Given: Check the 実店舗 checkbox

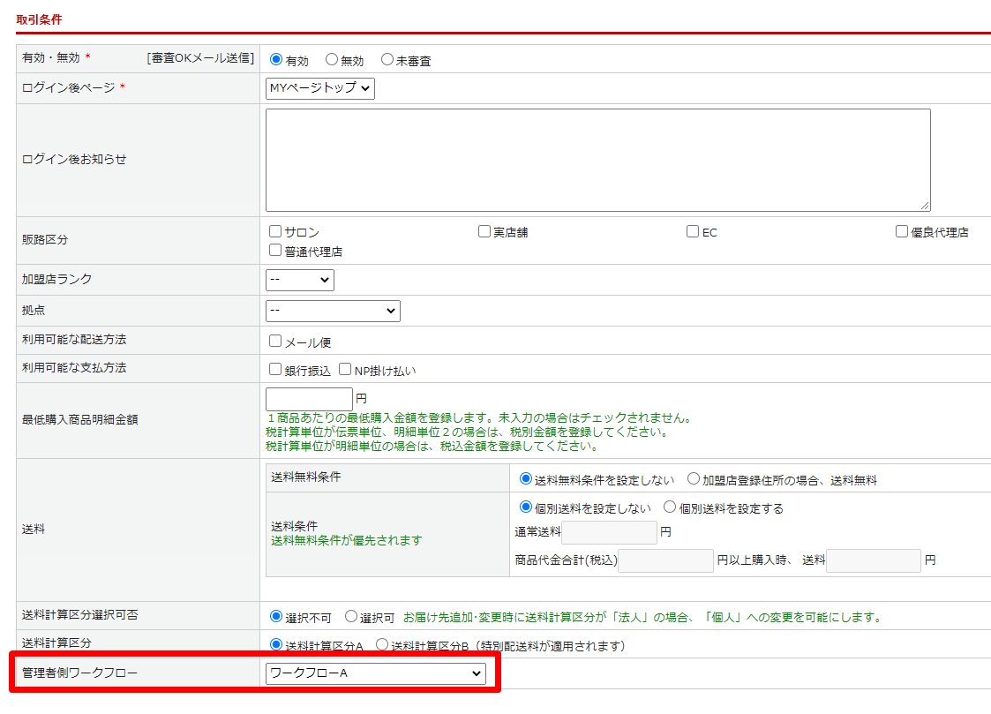Looking at the screenshot, I should pyautogui.click(x=484, y=231).
